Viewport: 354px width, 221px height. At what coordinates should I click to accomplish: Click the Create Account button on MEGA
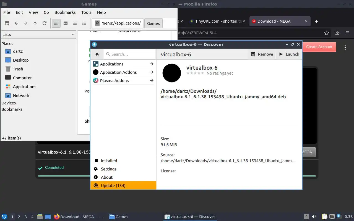319,47
